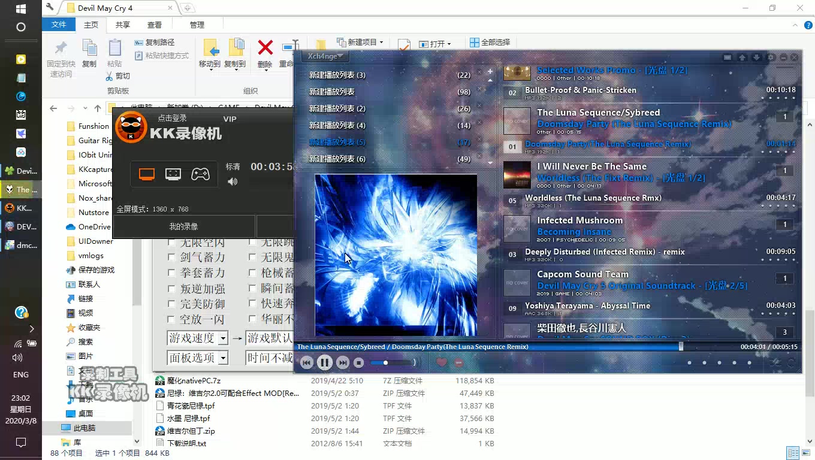
Task: Add a new playlist with plus icon
Action: click(490, 71)
